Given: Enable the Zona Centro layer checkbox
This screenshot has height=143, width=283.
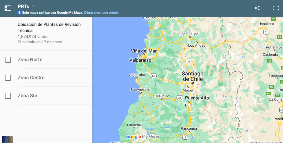Looking at the screenshot, I should tap(8, 78).
